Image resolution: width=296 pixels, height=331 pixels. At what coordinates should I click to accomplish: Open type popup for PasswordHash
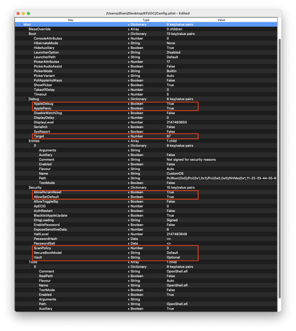click(x=129, y=239)
